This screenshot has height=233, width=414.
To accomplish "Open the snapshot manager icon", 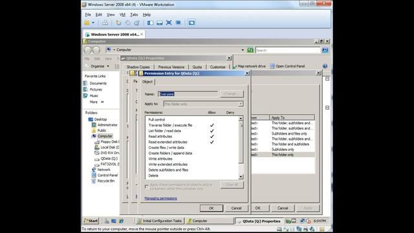I will pos(137,23).
